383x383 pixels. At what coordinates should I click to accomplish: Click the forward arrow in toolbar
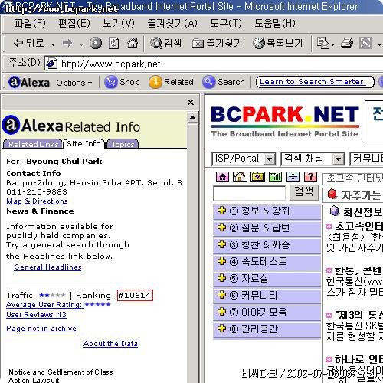click(67, 43)
